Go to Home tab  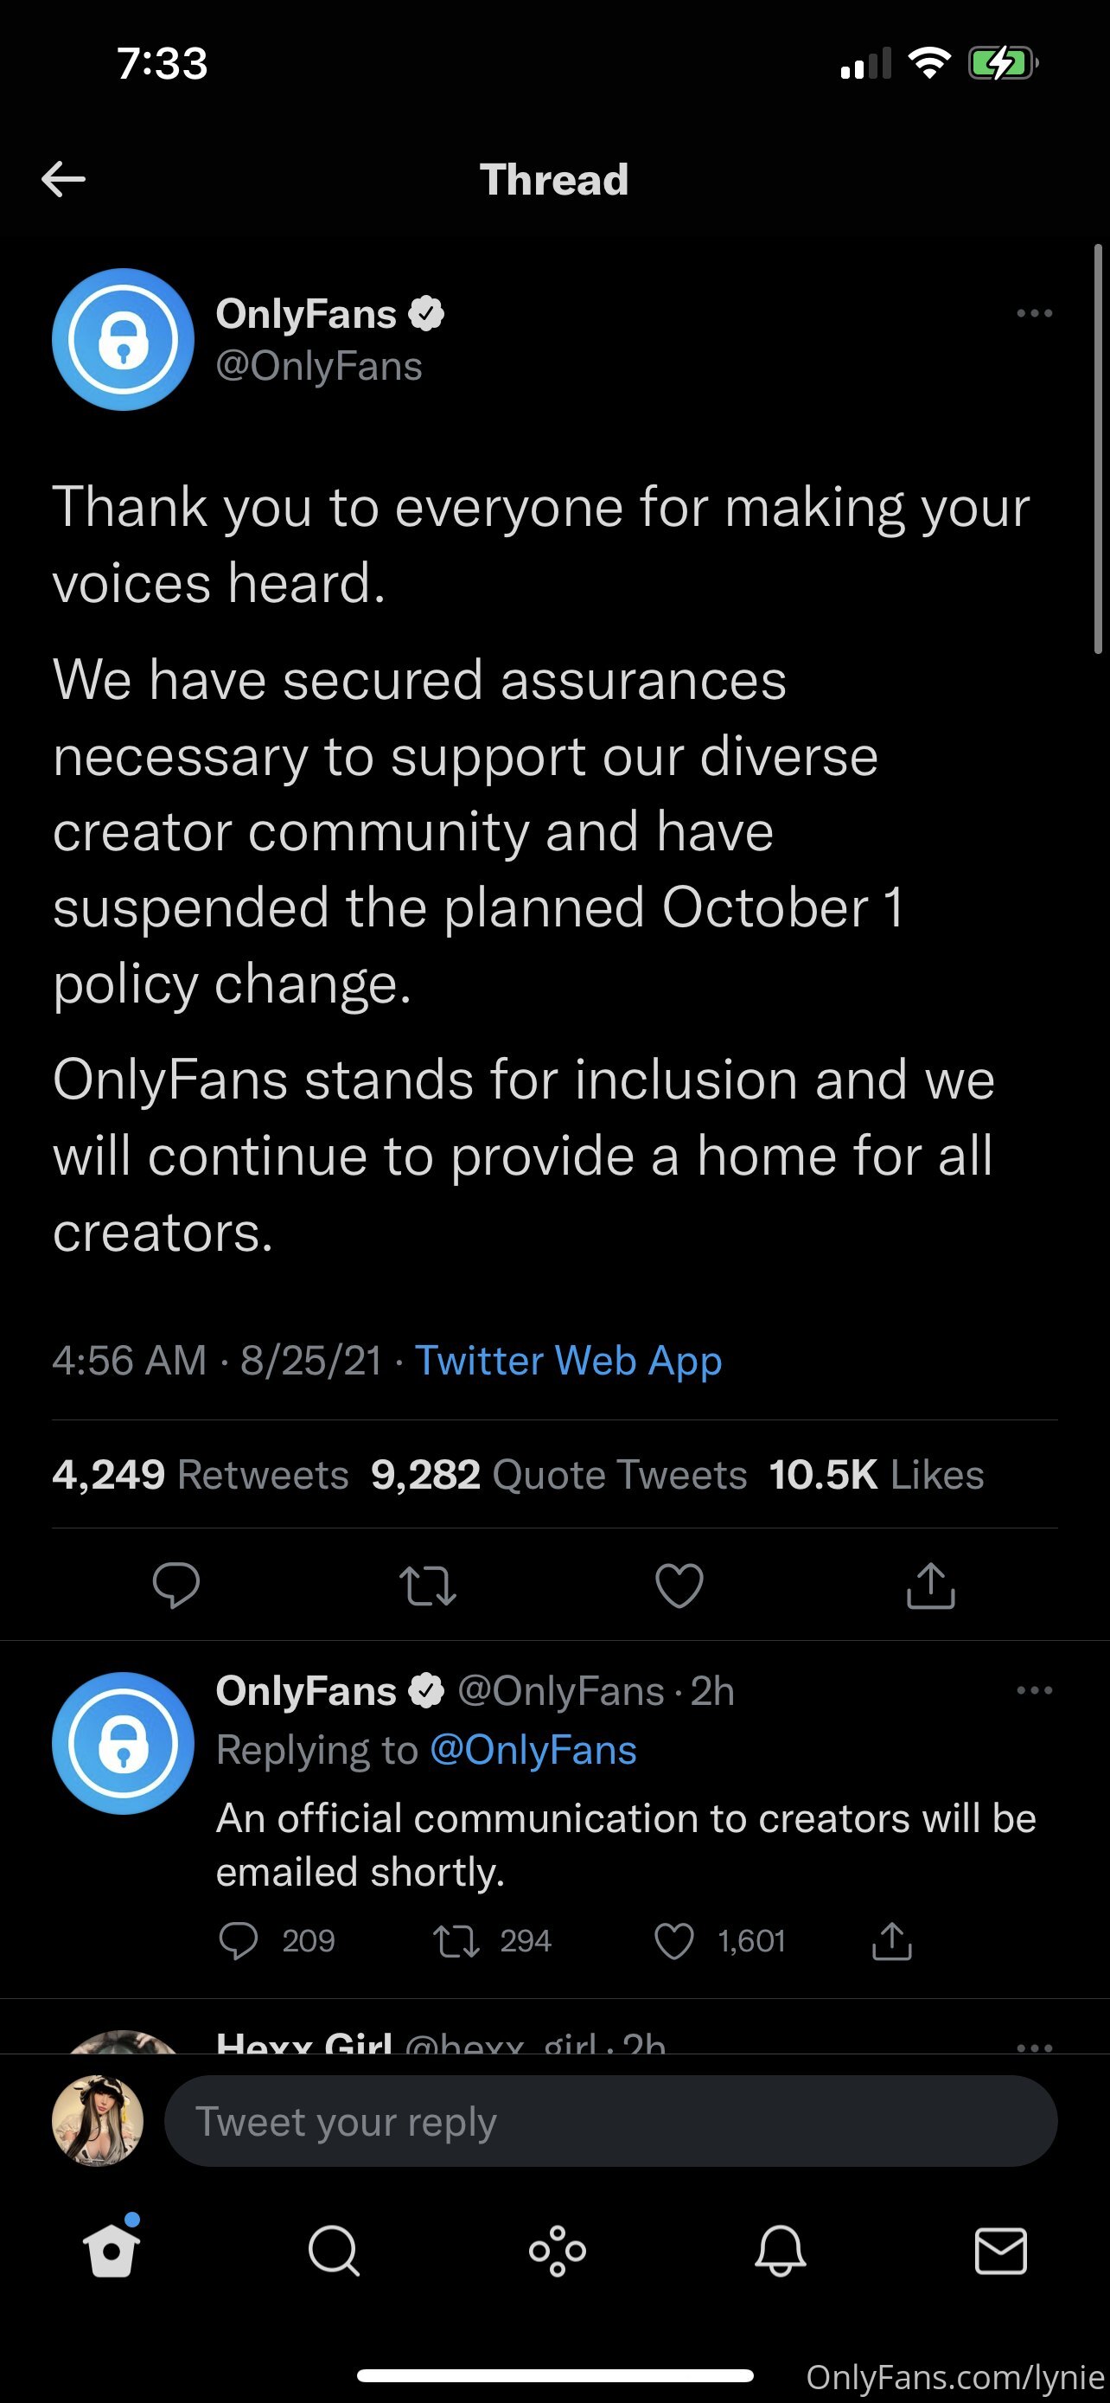click(112, 2251)
